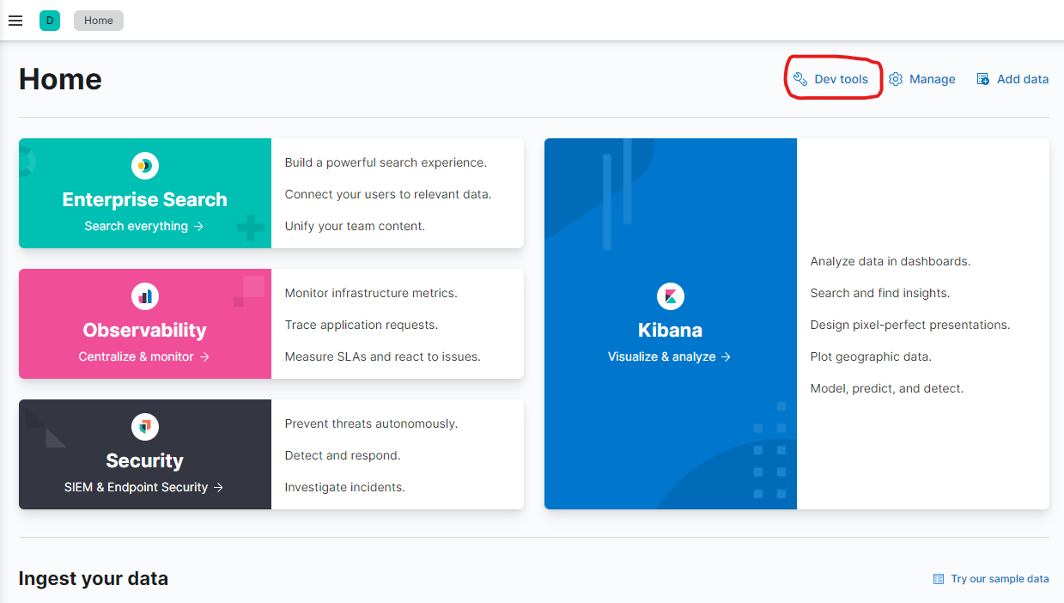
Task: Click the Security logo icon
Action: pos(145,427)
